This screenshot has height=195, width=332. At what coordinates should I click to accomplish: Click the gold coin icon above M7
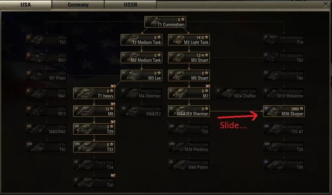pos(208,86)
